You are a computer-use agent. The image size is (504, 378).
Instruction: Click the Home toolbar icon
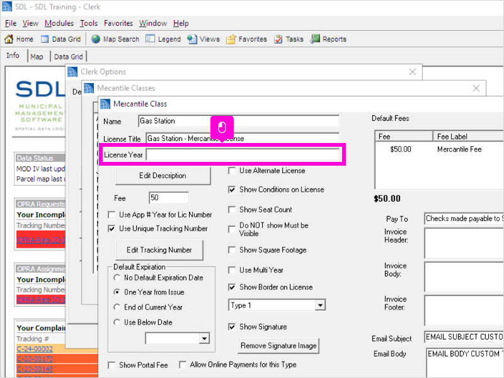[x=9, y=39]
